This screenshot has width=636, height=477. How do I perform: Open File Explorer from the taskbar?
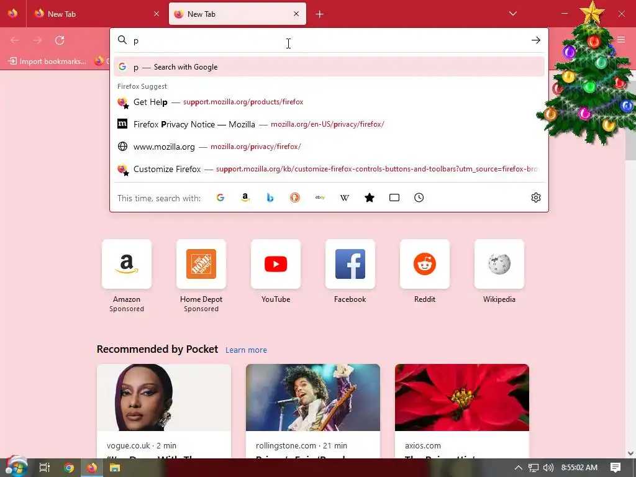pyautogui.click(x=115, y=468)
